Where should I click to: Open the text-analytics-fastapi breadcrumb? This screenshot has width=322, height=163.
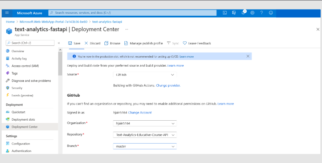(107, 22)
